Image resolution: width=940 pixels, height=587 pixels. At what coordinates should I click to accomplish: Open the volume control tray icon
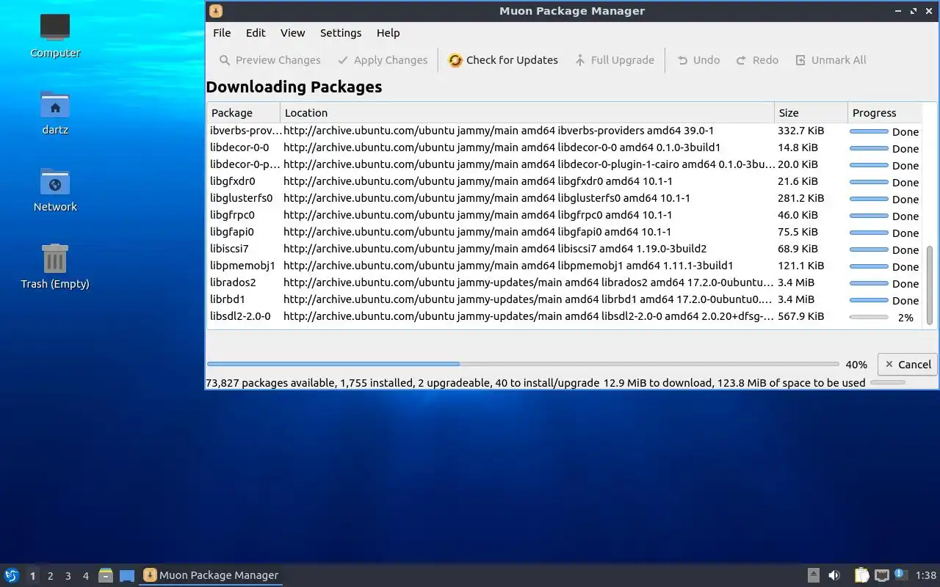click(x=834, y=576)
